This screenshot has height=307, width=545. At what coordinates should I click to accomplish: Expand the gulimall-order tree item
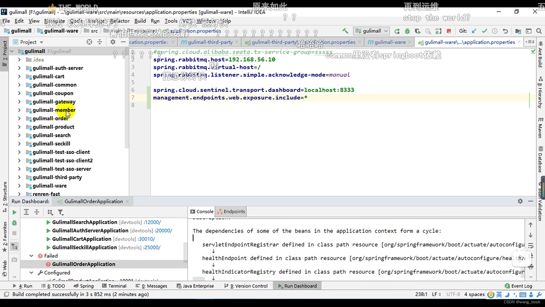[19, 118]
